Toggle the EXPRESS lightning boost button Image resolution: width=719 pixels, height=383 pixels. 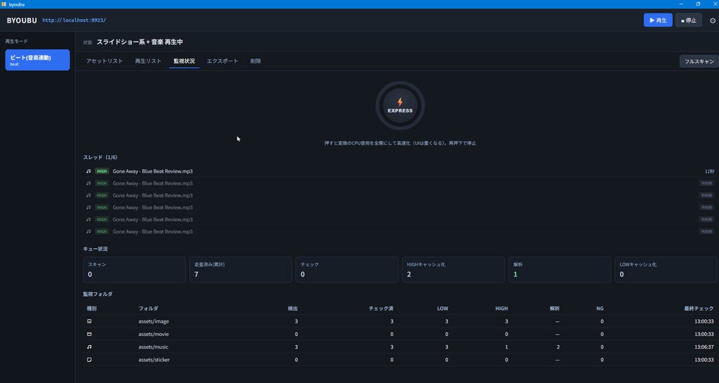tap(400, 105)
